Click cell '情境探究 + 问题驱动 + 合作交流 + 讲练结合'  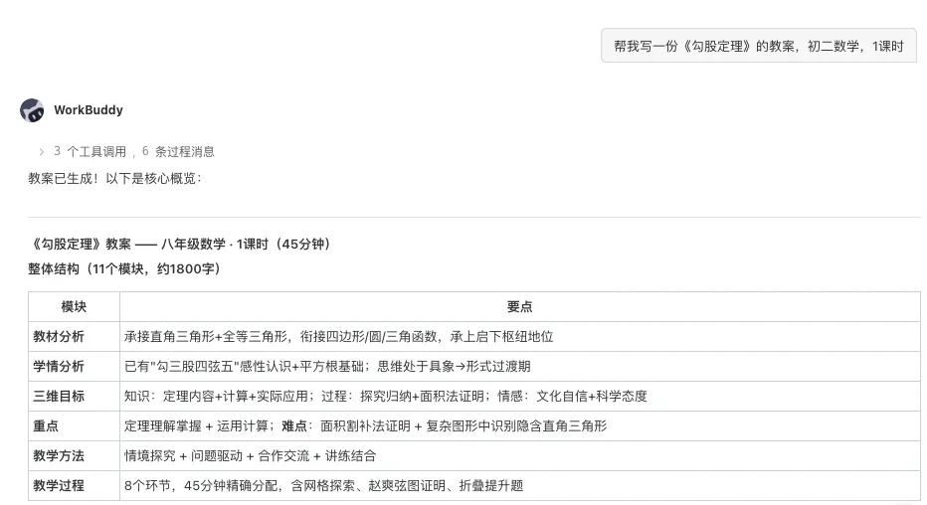click(519, 456)
